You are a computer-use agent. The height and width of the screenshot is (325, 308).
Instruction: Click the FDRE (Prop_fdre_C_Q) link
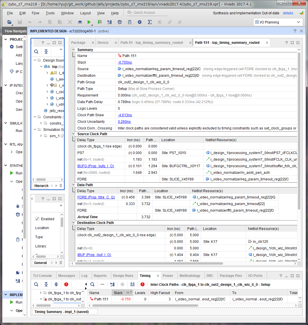coord(96,197)
